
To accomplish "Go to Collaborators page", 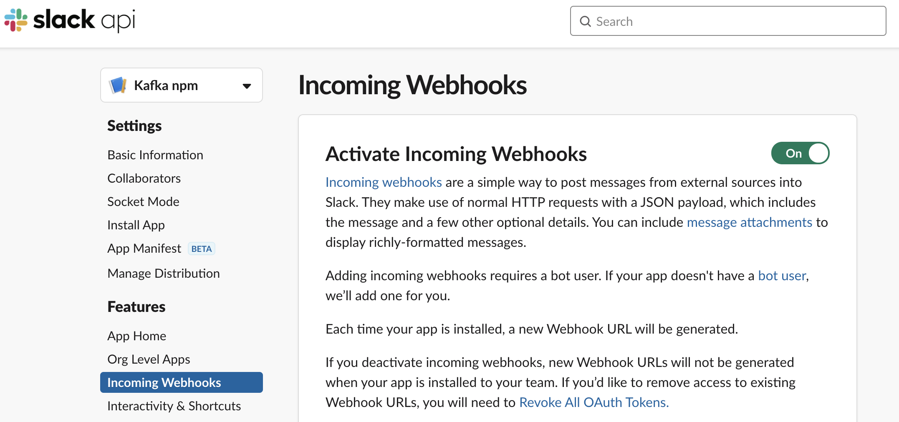I will pos(144,178).
